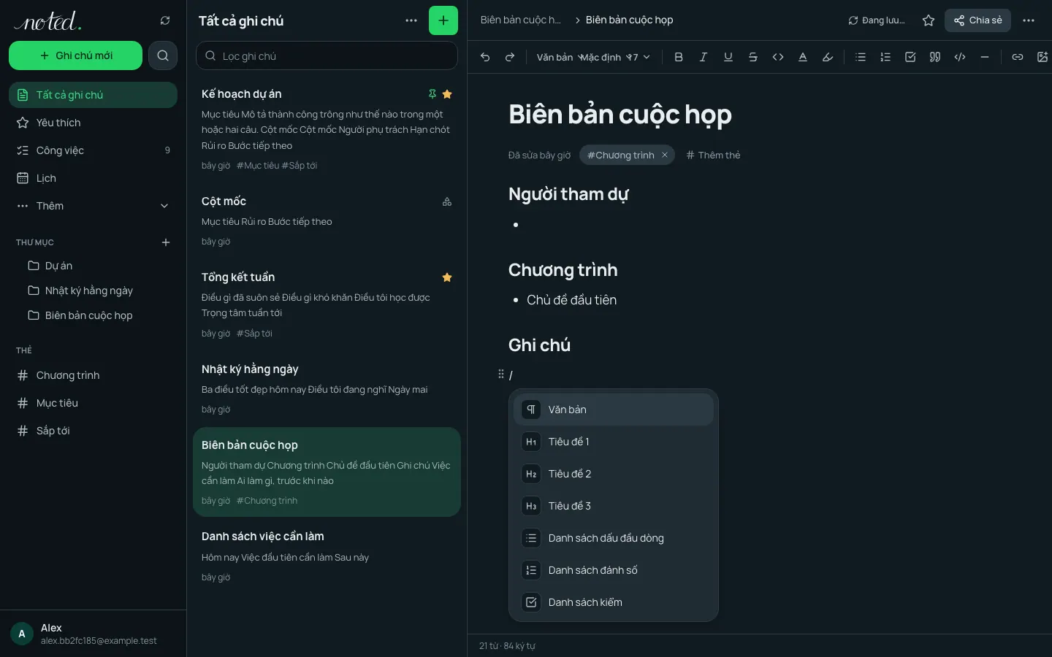Expand the Thêm section in the sidebar
1052x657 pixels.
[x=93, y=206]
